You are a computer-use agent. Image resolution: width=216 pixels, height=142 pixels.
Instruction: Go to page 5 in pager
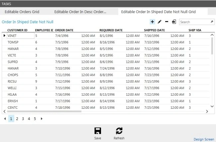[35, 119]
